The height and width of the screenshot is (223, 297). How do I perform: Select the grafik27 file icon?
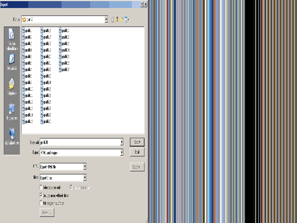pyautogui.click(x=42, y=102)
